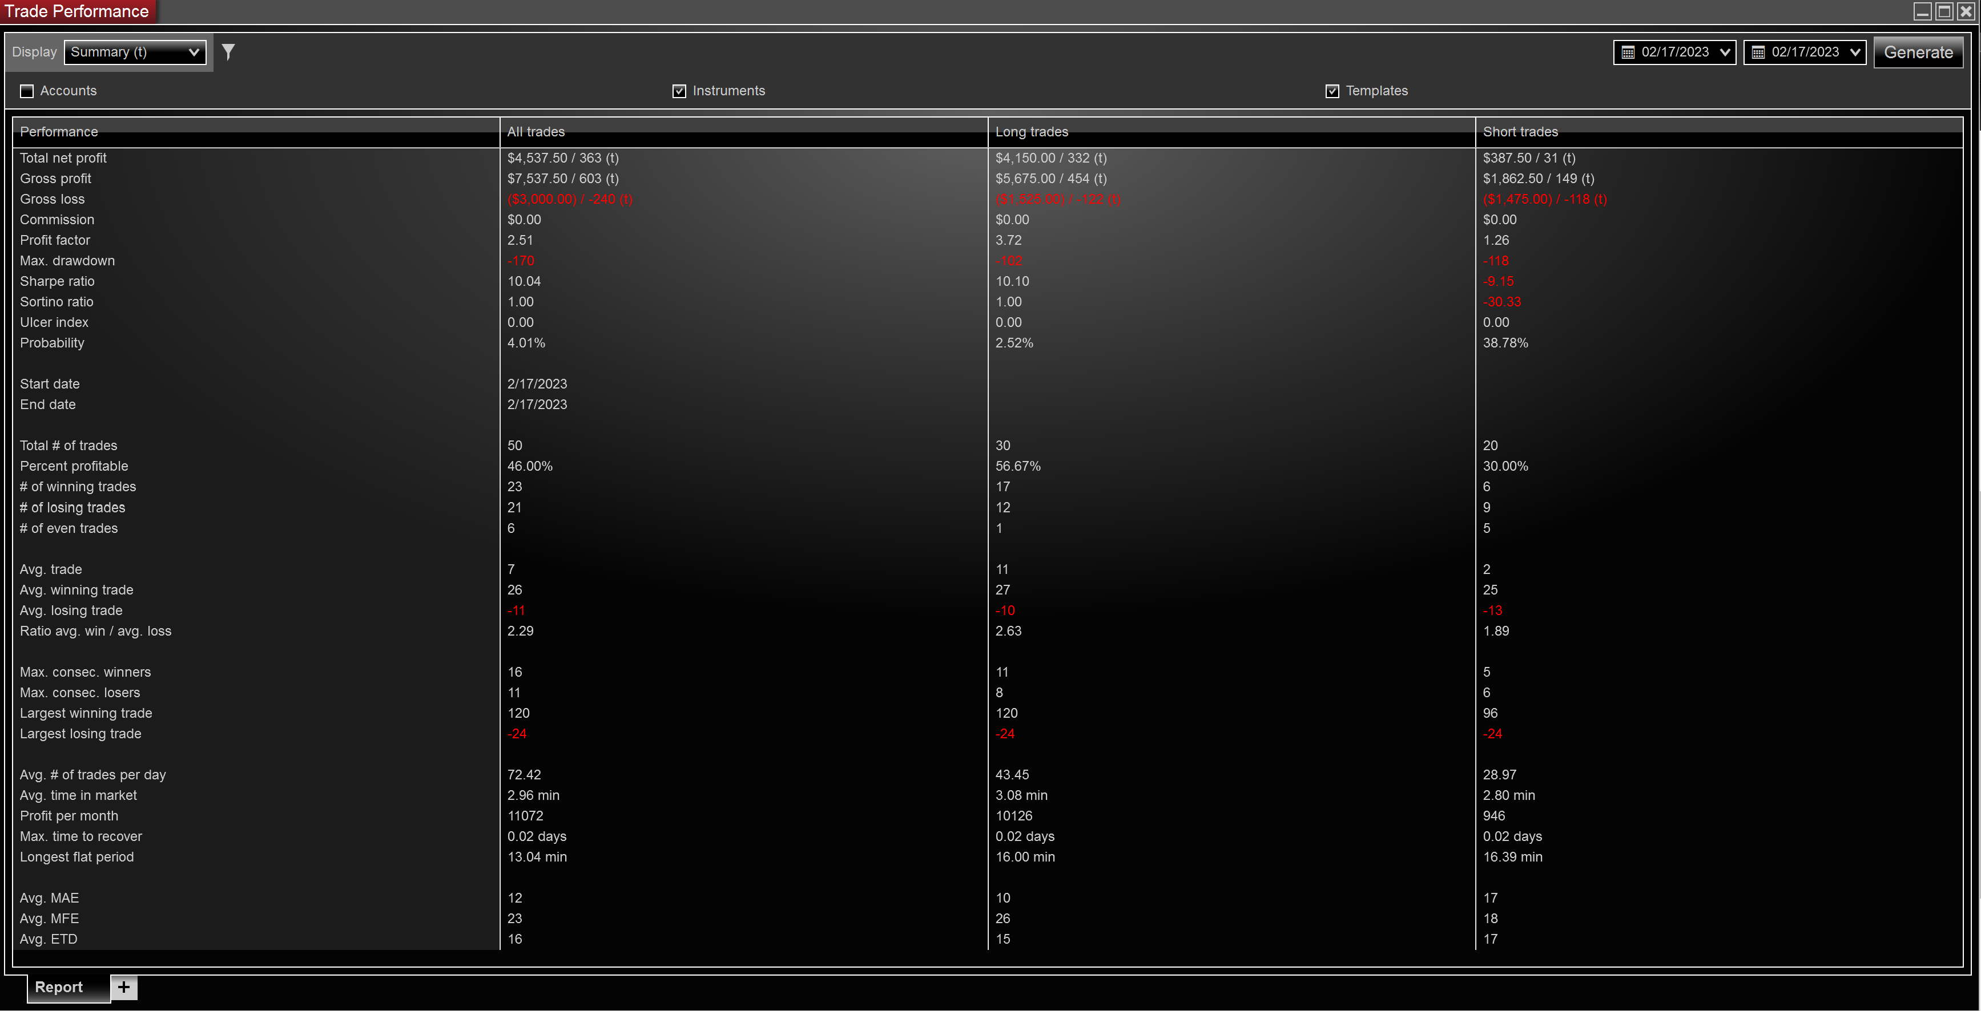Expand end date dropdown arrow

tap(1854, 52)
